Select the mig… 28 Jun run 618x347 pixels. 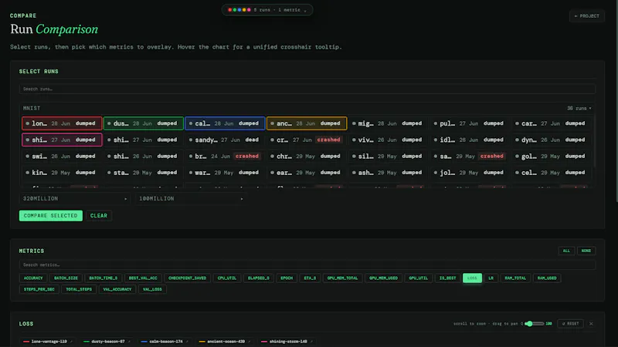(389, 123)
